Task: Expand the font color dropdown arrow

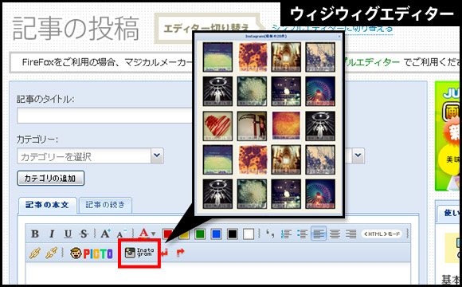Action: tap(153, 234)
